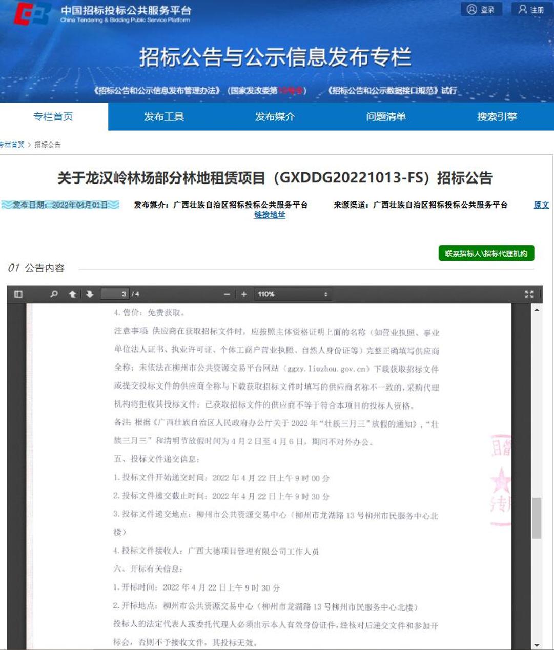554x650 pixels.
Task: Select the 发布媒介 tab
Action: click(x=275, y=116)
